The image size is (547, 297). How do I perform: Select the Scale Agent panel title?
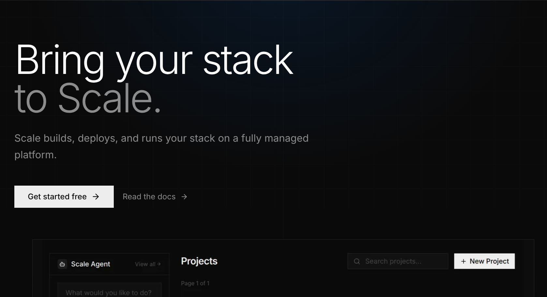click(91, 264)
